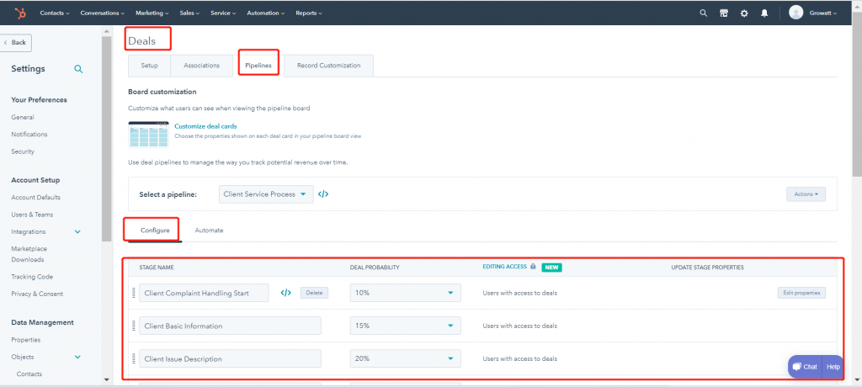Open Users & Teams in sidebar

click(x=32, y=215)
